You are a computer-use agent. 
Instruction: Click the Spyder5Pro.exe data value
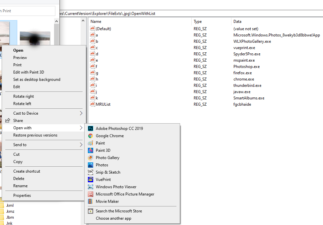pos(247,54)
